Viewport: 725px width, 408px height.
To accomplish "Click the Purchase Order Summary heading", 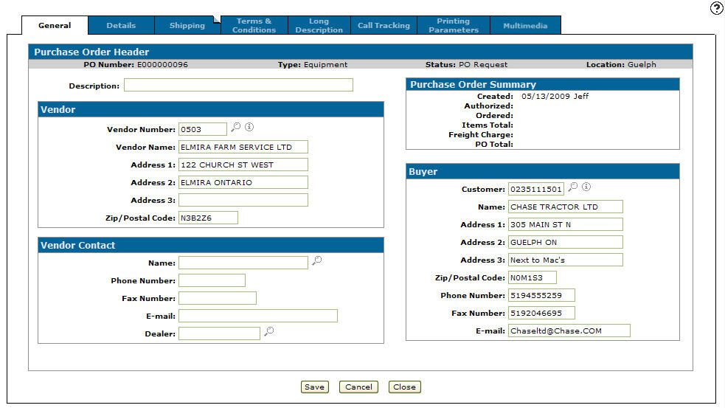I will (473, 84).
